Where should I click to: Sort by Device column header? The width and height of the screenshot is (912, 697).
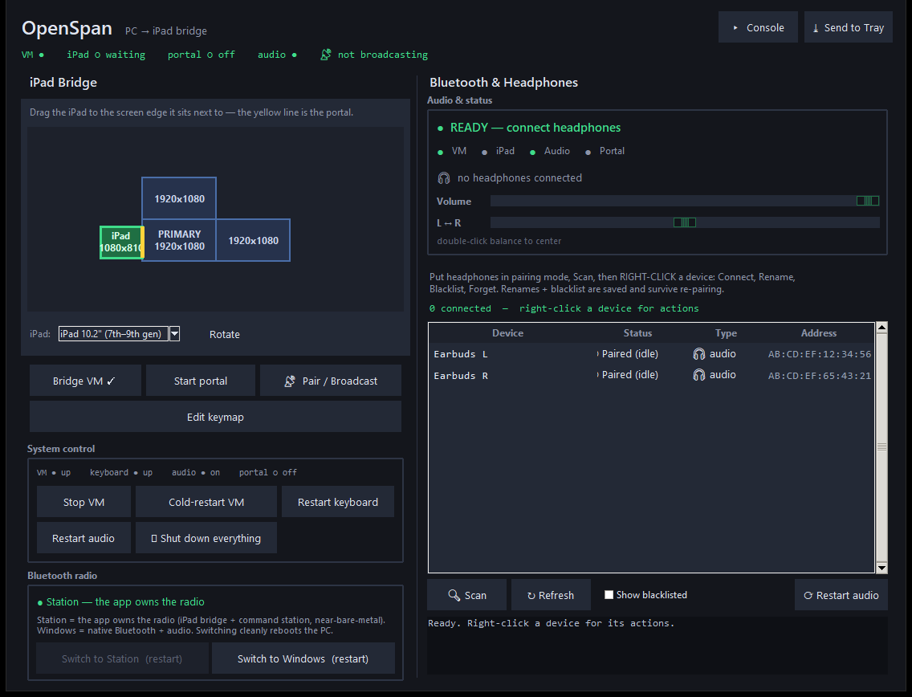(507, 332)
